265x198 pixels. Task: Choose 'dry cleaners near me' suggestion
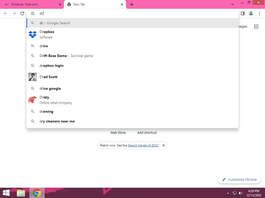tap(132, 121)
